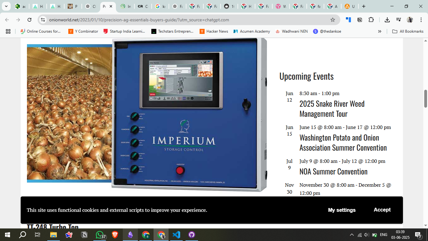Open the @thedankoe bookmark

(x=327, y=31)
